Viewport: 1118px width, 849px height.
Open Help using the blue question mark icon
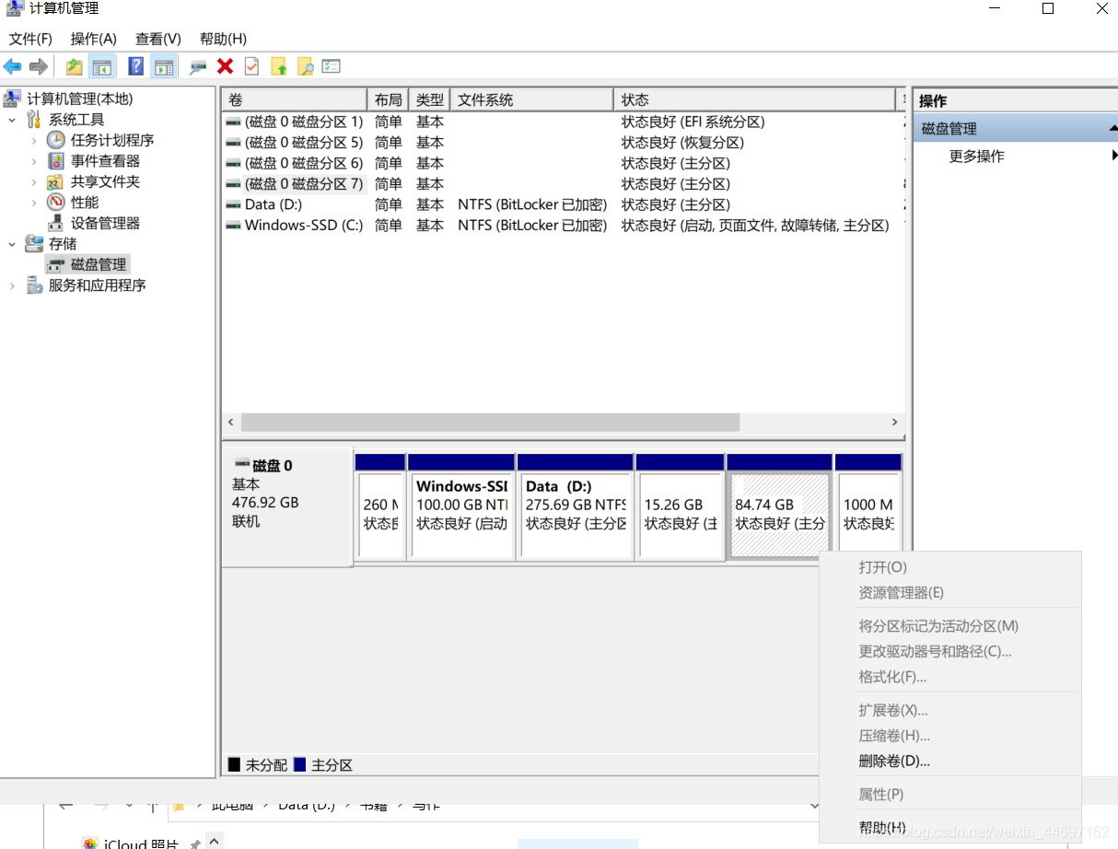135,65
